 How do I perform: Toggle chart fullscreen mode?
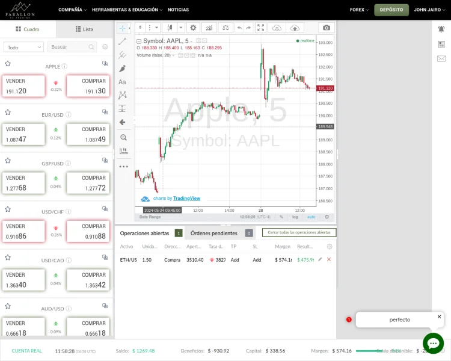[x=260, y=28]
